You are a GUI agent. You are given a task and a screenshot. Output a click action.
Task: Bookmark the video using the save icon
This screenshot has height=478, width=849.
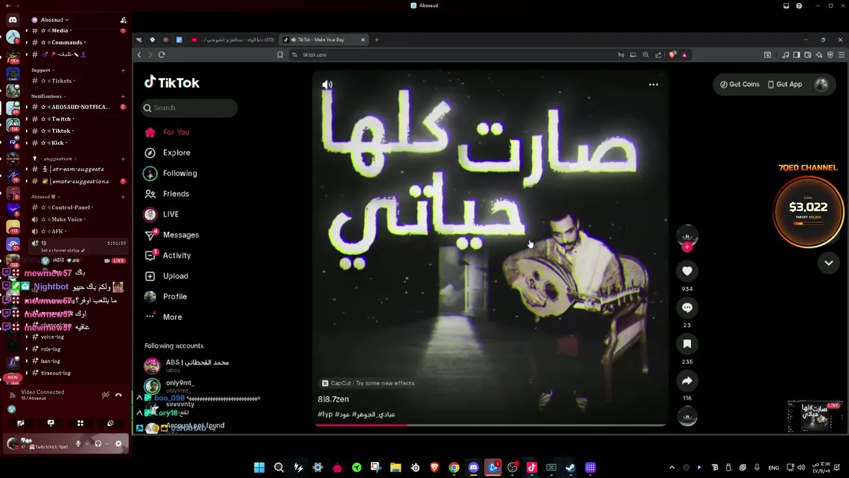687,344
